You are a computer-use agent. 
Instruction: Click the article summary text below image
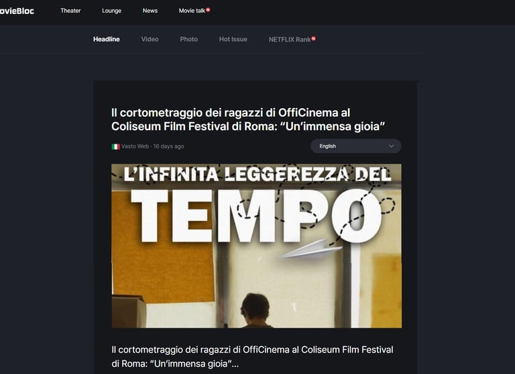coord(252,357)
